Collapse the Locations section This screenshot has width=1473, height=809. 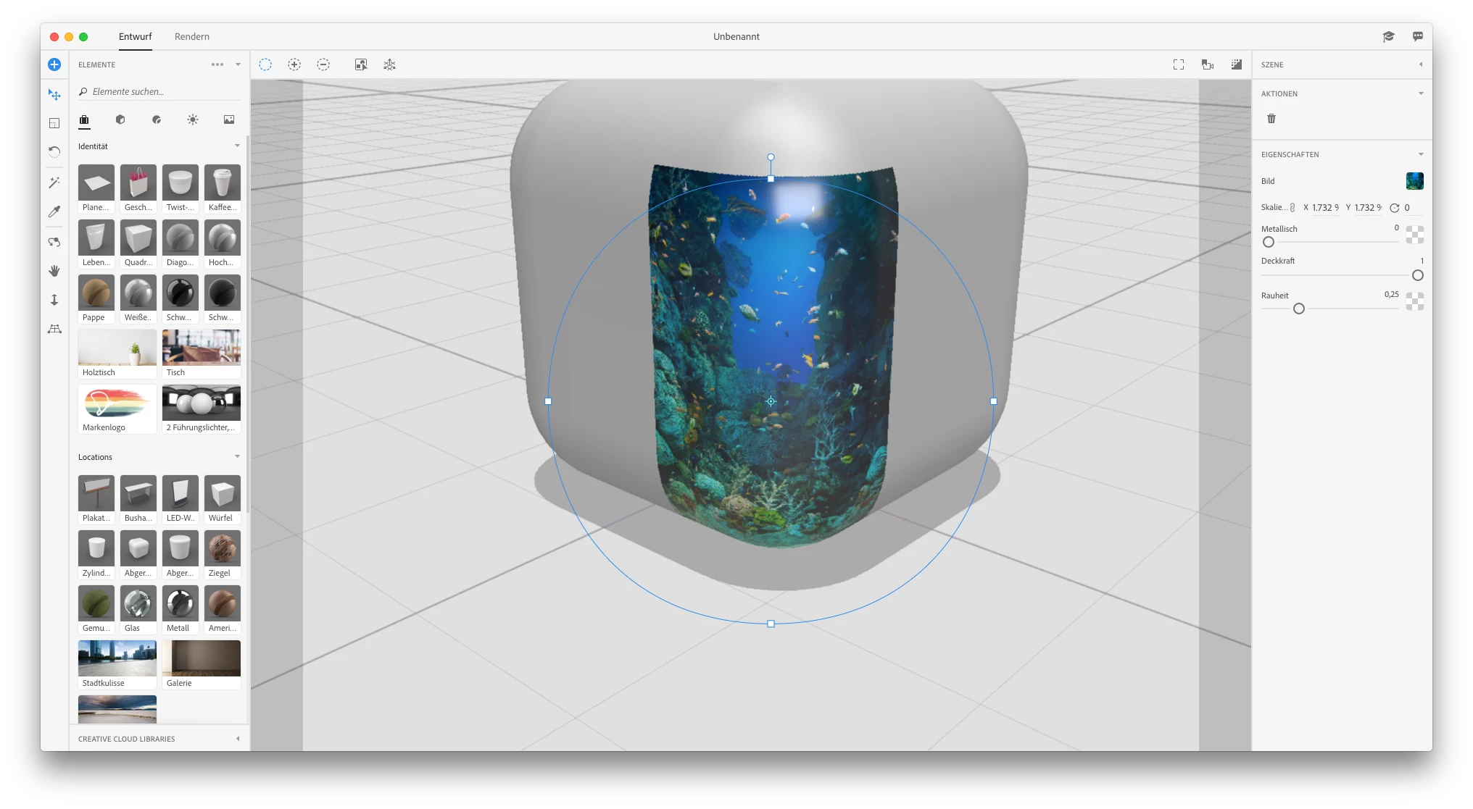pyautogui.click(x=237, y=457)
